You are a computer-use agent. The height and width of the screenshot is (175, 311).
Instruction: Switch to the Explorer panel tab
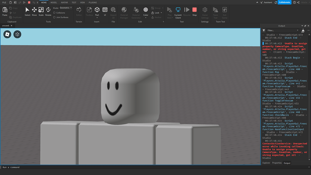(x=266, y=163)
